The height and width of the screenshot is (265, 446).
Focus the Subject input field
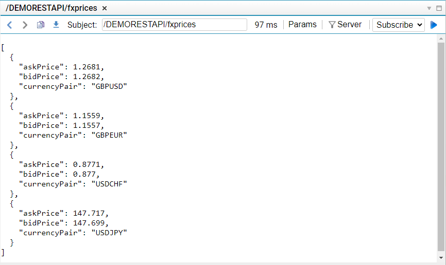[x=175, y=25]
